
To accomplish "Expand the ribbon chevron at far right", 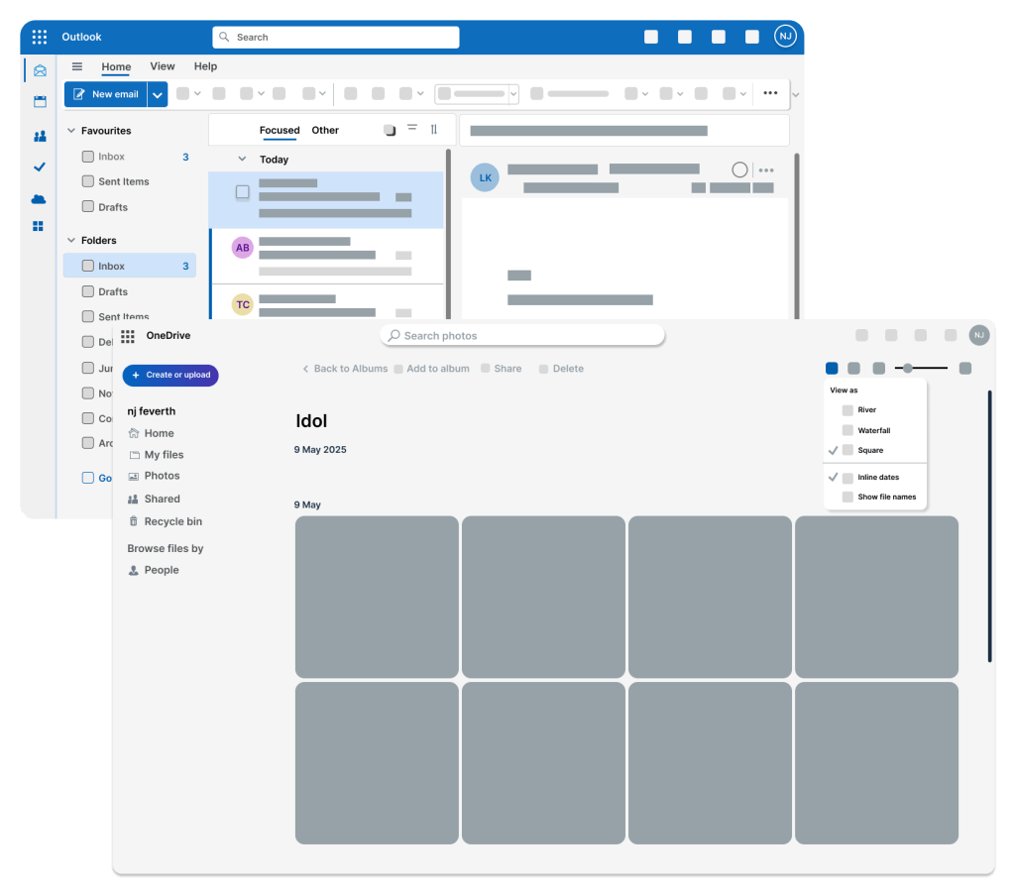I will [x=796, y=94].
